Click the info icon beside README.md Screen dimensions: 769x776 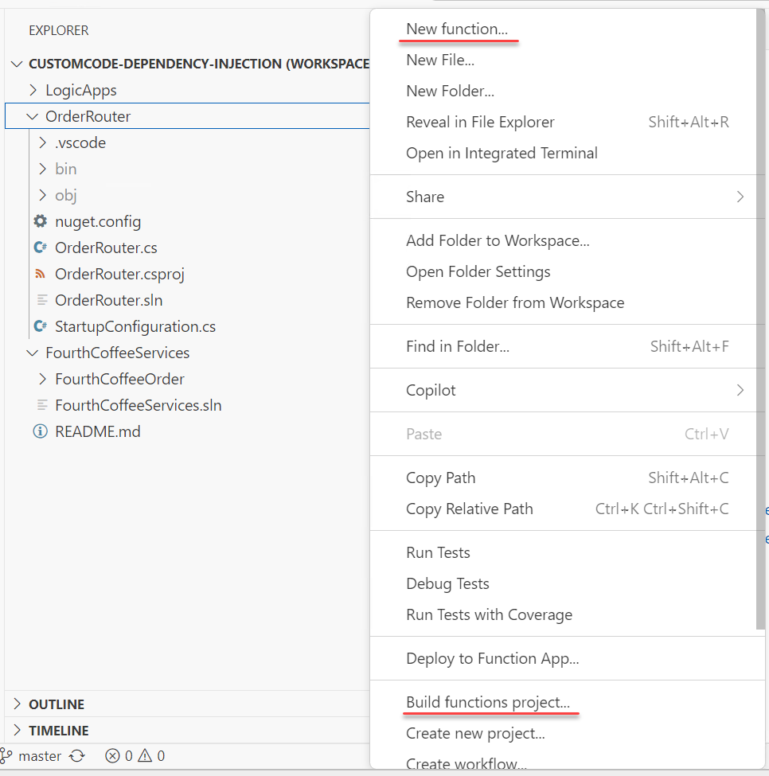click(40, 431)
